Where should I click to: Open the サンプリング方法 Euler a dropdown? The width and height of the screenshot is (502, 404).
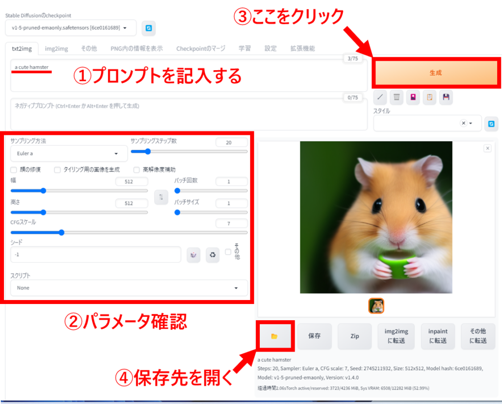click(x=69, y=153)
